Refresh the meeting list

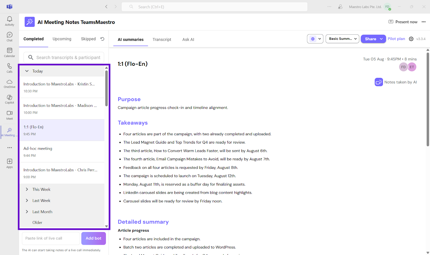tap(102, 39)
